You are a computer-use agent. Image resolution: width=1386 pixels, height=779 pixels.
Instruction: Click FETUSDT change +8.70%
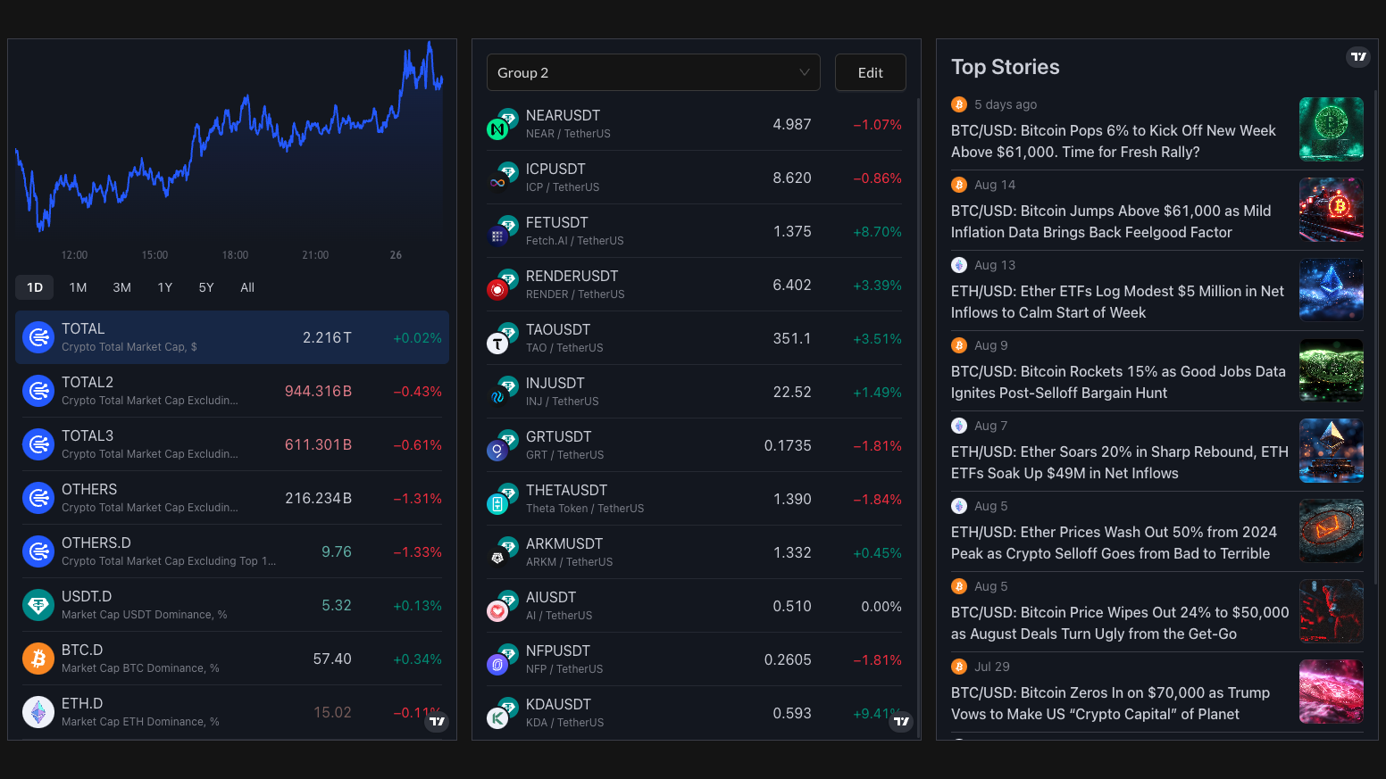pyautogui.click(x=877, y=231)
